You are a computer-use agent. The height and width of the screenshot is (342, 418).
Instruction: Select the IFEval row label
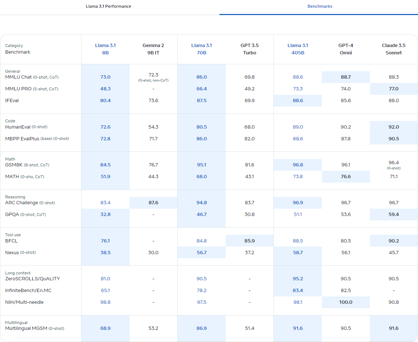[12, 101]
